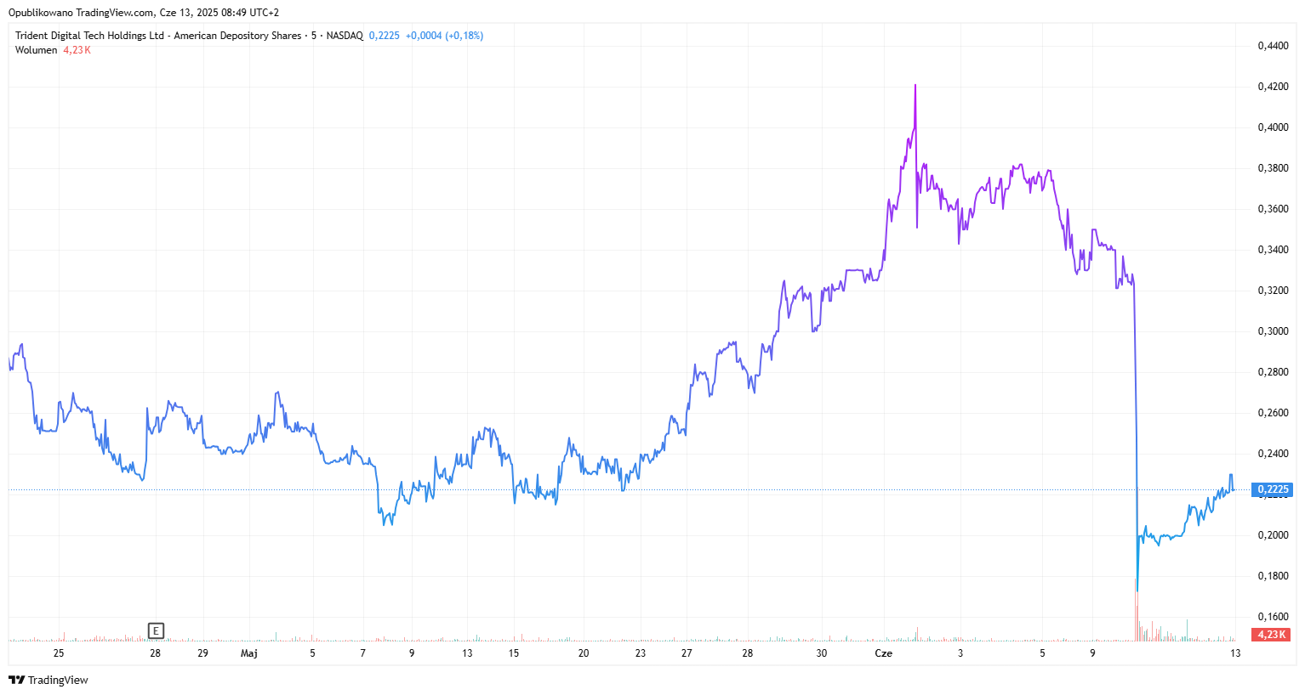Click the 0,4400 price axis label
Image resolution: width=1305 pixels, height=695 pixels.
(1273, 46)
